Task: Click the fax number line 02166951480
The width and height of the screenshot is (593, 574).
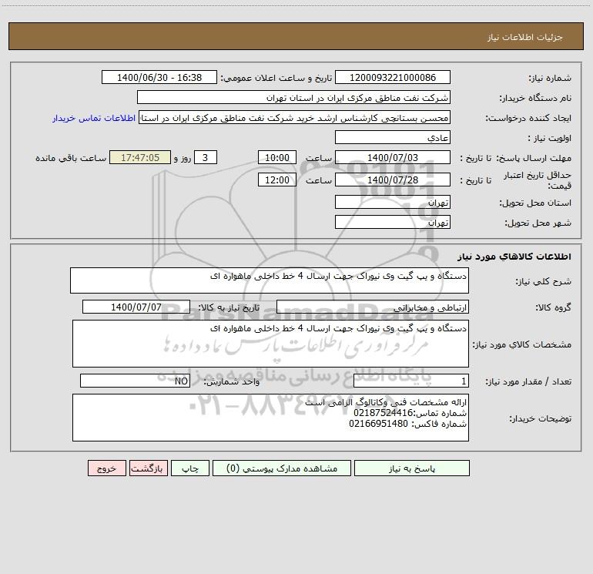Action: [407, 424]
